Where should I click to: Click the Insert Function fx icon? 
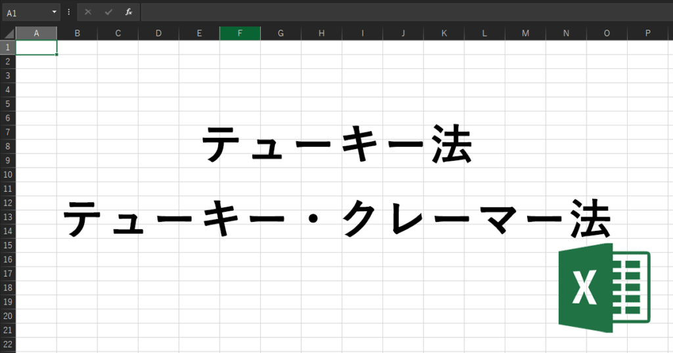click(129, 12)
